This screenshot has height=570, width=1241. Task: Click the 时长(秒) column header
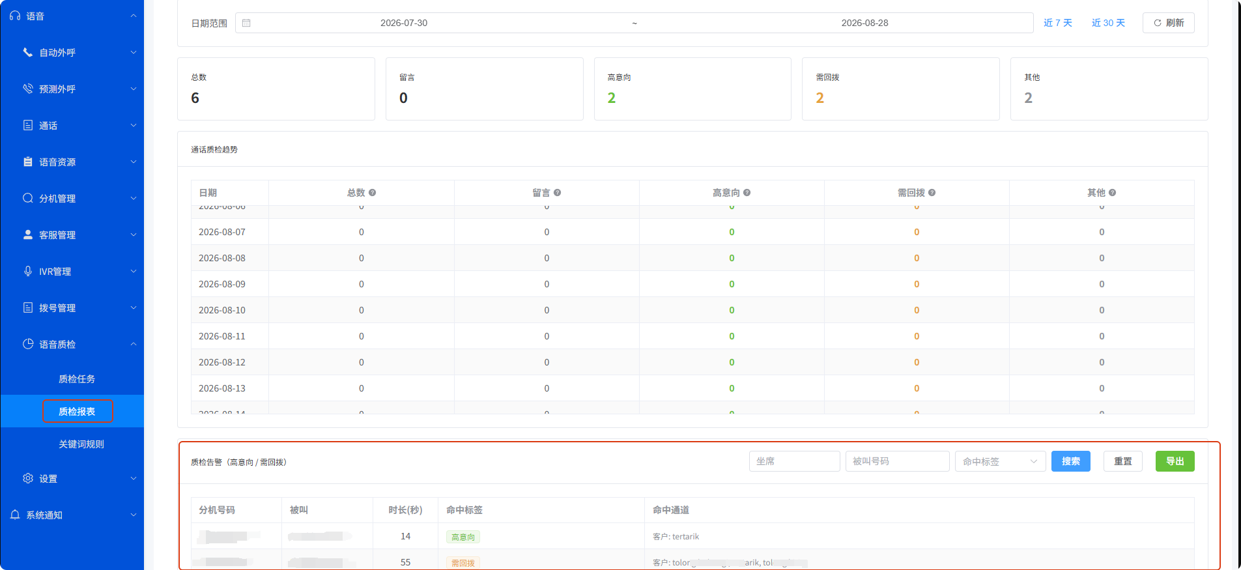click(x=405, y=510)
